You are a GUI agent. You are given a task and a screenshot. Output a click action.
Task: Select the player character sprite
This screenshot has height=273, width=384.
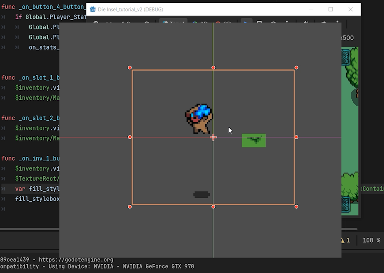(198, 119)
